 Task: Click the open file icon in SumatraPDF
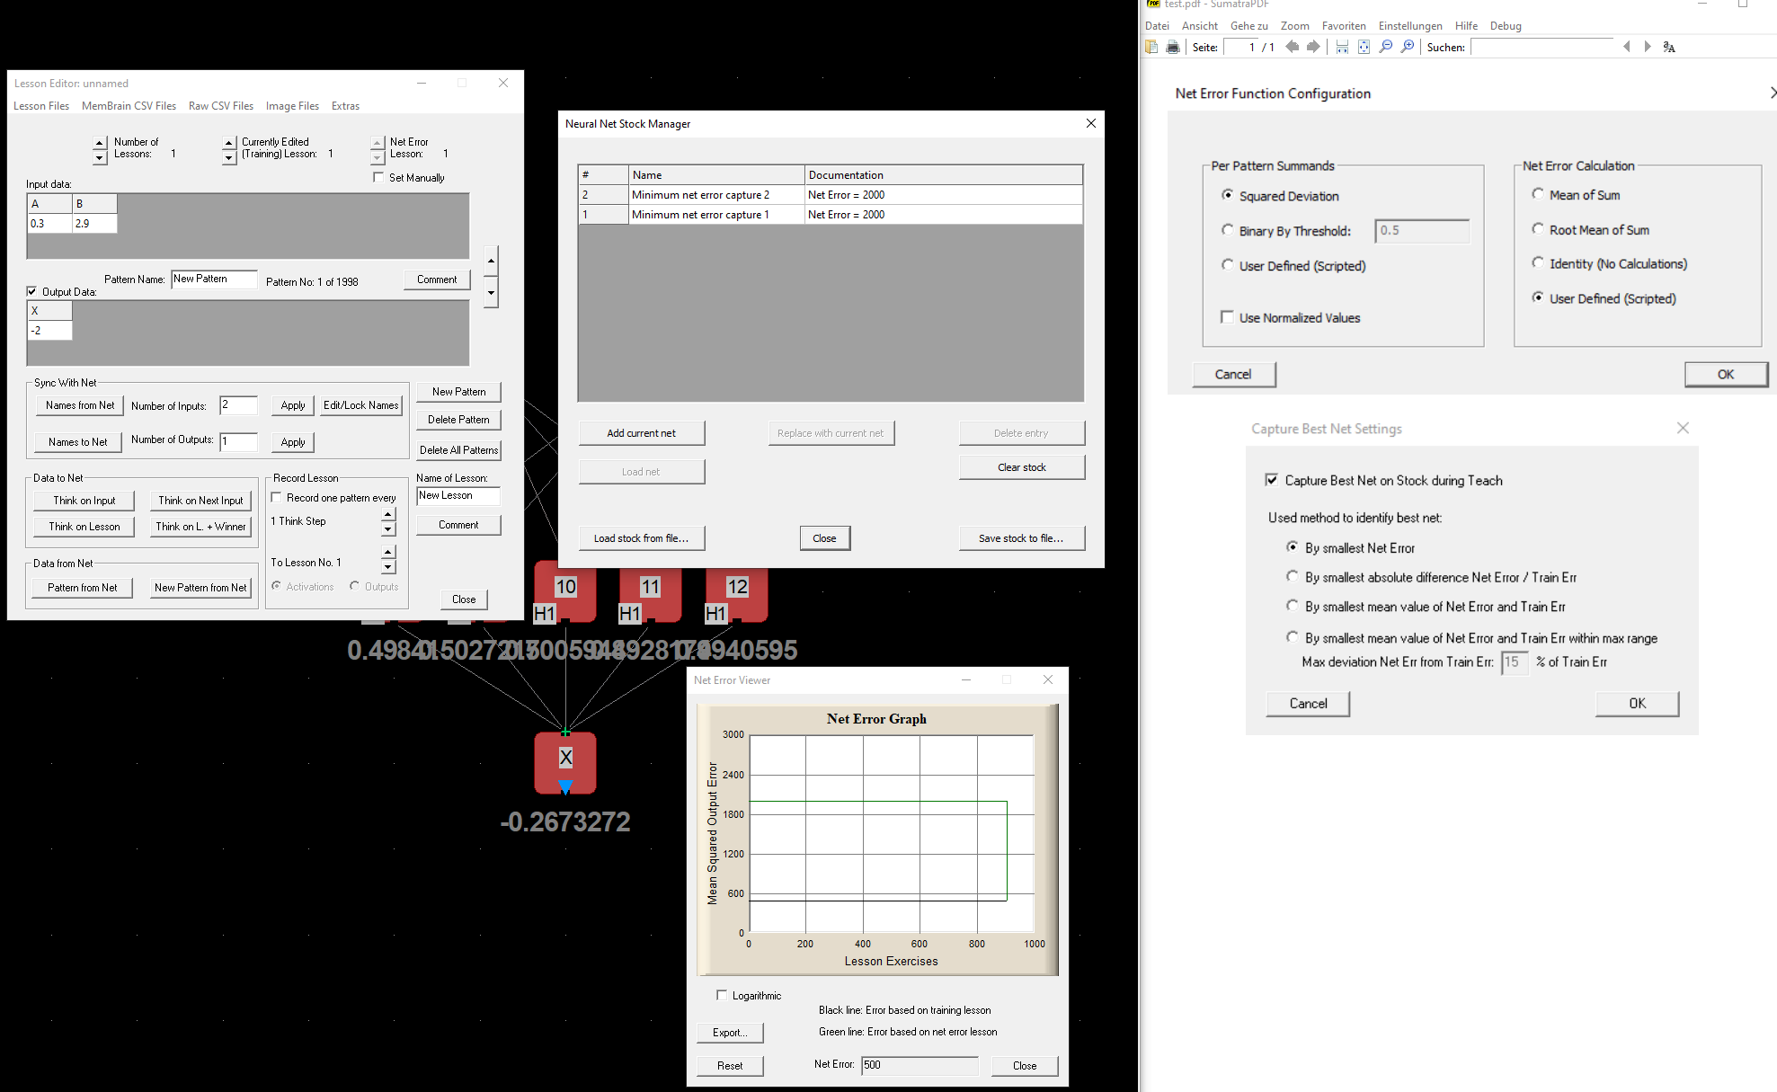(x=1151, y=47)
